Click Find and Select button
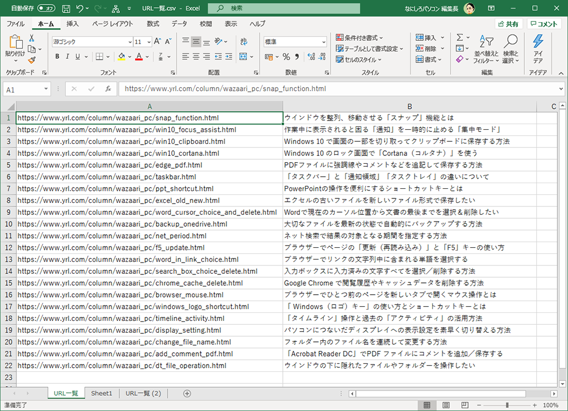 tap(511, 49)
